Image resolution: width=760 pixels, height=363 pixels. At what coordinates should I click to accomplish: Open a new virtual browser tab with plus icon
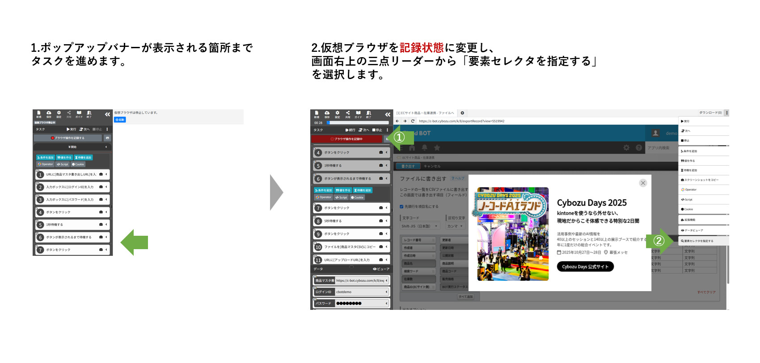462,113
